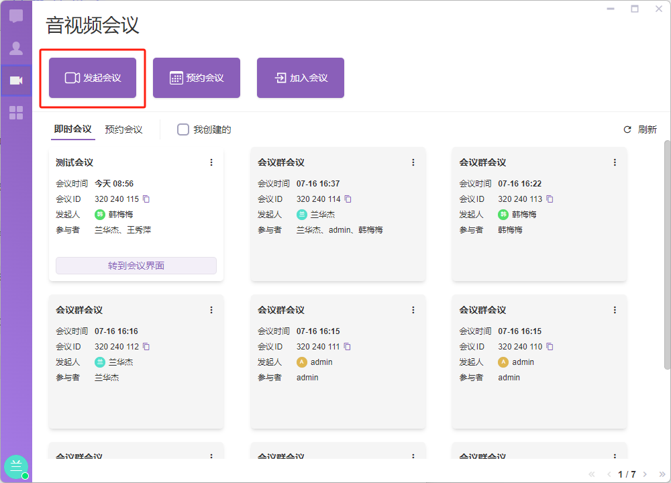Open the contacts sidebar icon
Image resolution: width=671 pixels, height=483 pixels.
pyautogui.click(x=16, y=48)
